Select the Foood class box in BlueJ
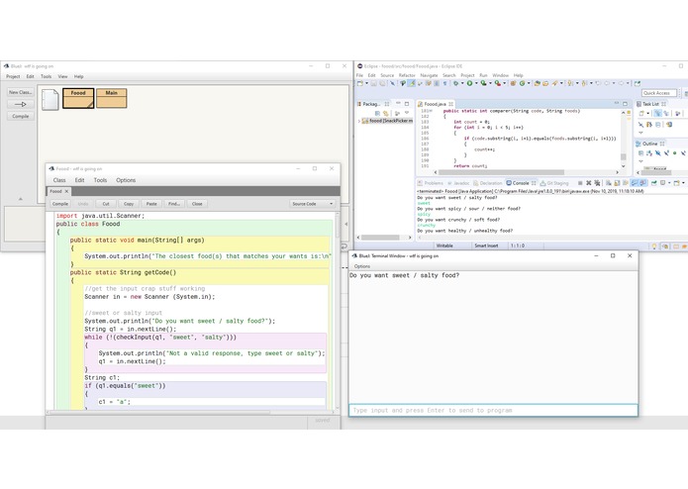 coord(78,98)
